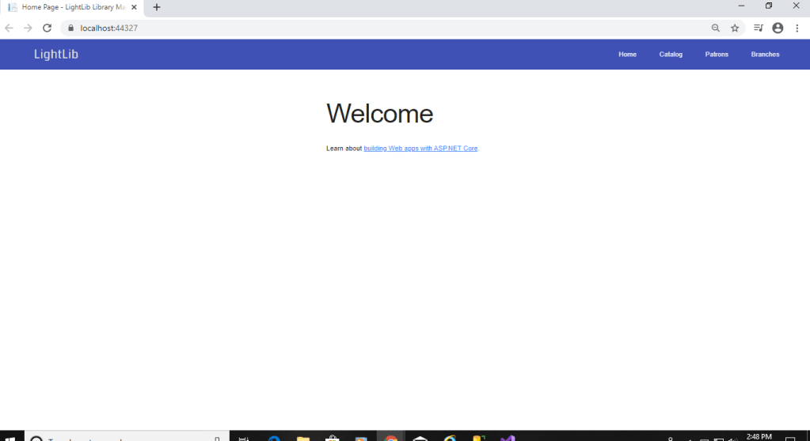Follow the building Web apps with ASP.NET Core link

coord(420,149)
